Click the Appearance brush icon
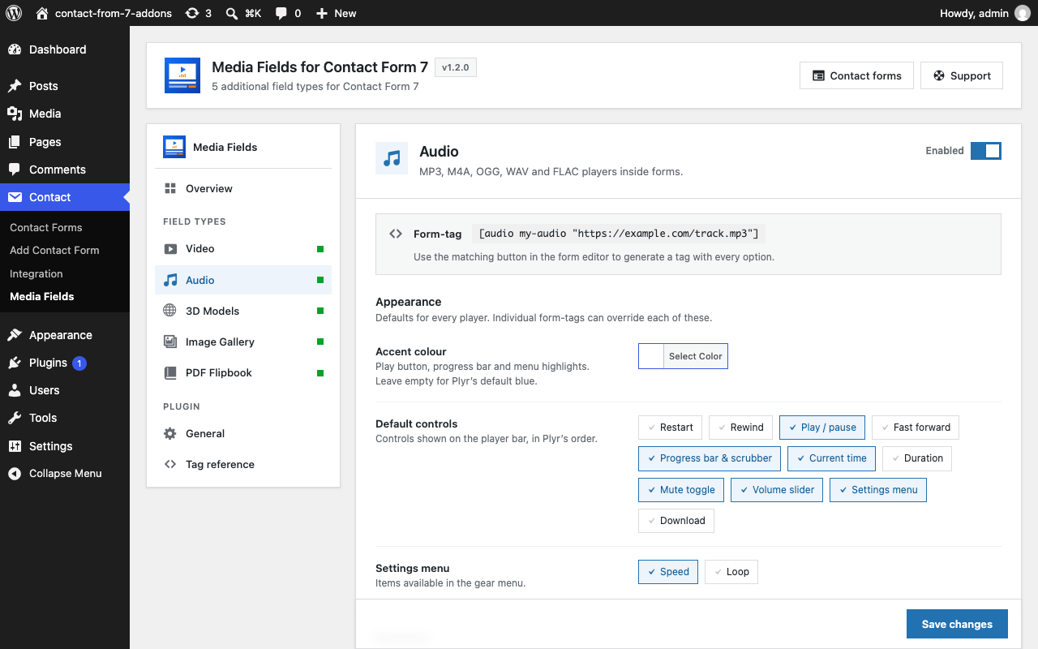This screenshot has width=1038, height=649. click(15, 335)
